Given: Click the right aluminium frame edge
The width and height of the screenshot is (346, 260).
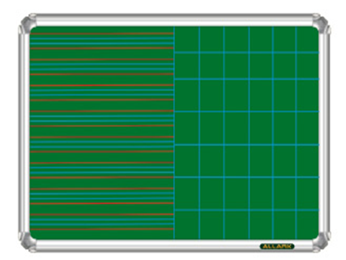Looking at the screenshot, I should [x=325, y=133].
